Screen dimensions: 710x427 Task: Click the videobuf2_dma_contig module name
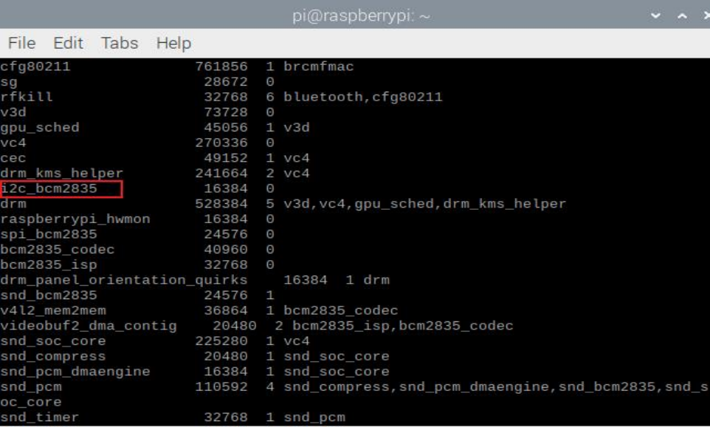click(x=89, y=326)
